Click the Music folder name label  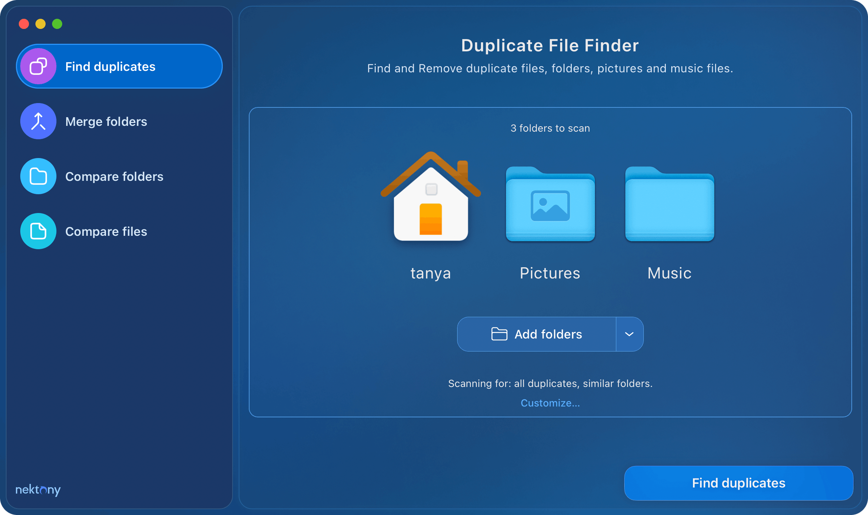tap(669, 273)
